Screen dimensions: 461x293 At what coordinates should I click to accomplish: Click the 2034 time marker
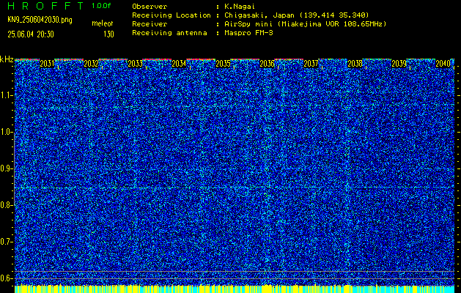(x=179, y=64)
